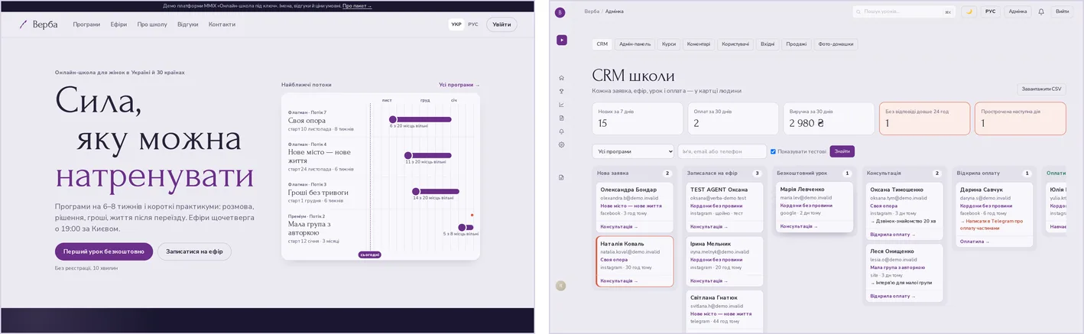Open the Адмін-панель tab
This screenshot has height=334, width=1084.
[x=635, y=44]
